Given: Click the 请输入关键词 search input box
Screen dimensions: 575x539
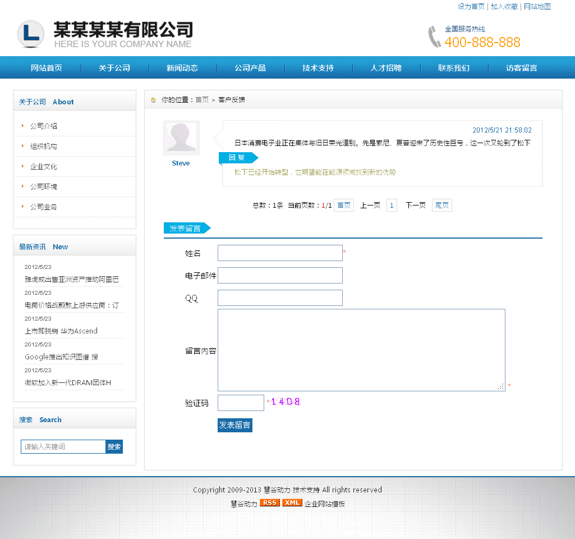Looking at the screenshot, I should coord(63,446).
